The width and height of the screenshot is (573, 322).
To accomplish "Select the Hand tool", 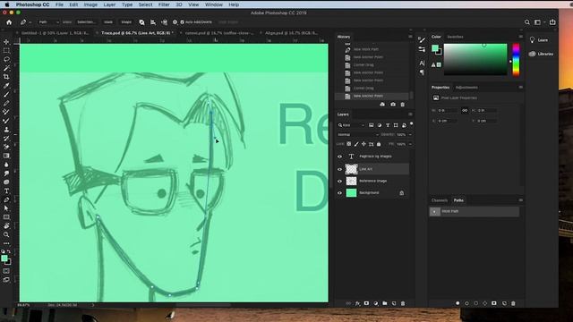I will (6, 226).
